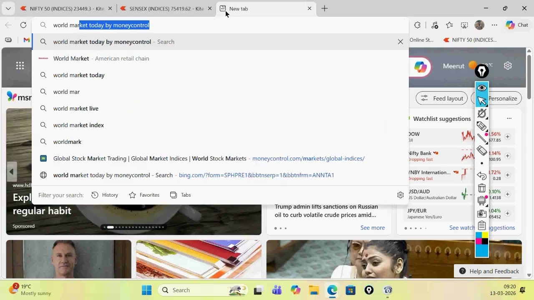534x300 pixels.
Task: Open the tab actions menu chevron
Action: pos(8,8)
